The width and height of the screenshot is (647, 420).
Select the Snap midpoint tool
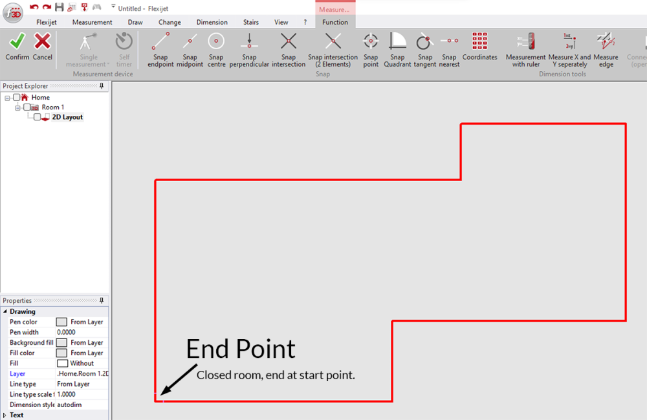pos(190,49)
